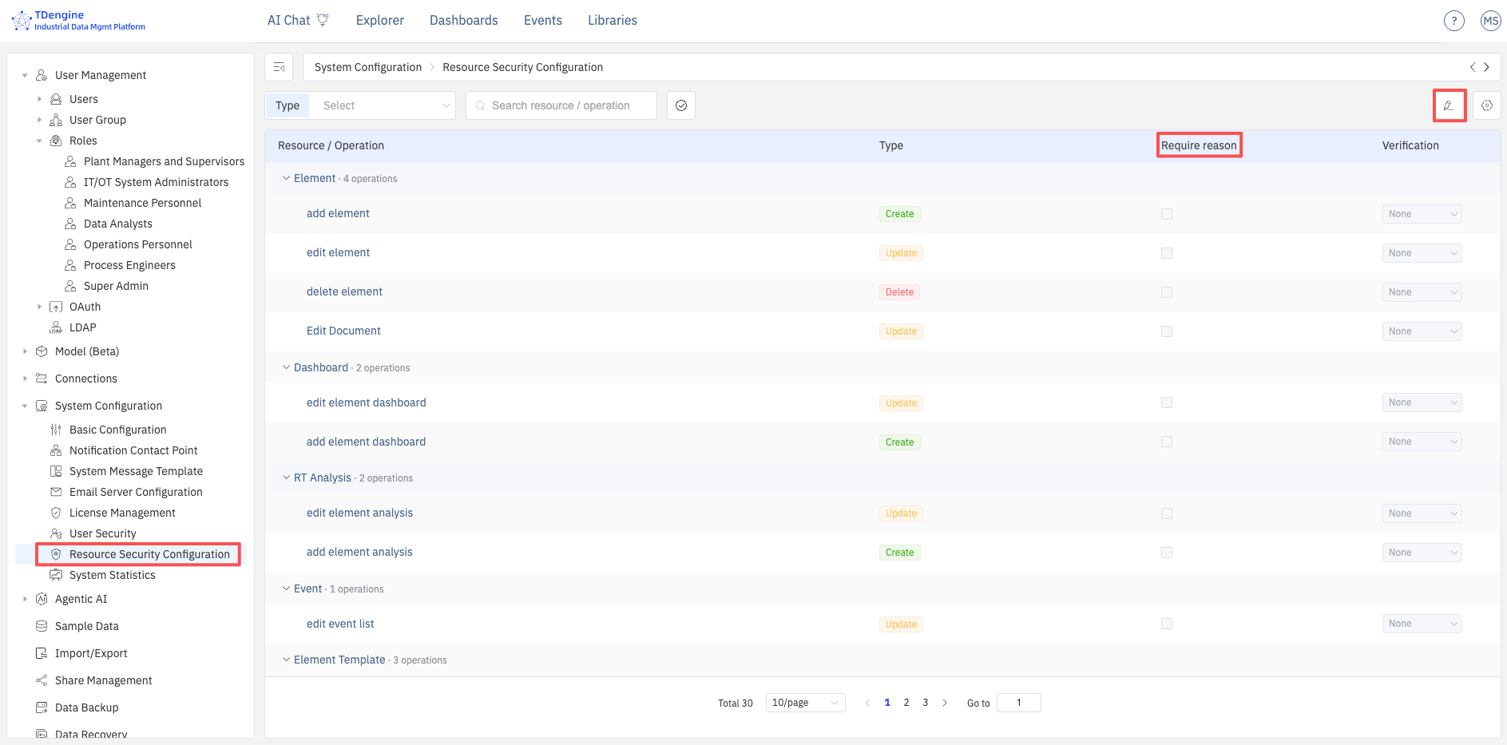Open the AI Chat tab
The image size is (1507, 745).
tap(298, 20)
